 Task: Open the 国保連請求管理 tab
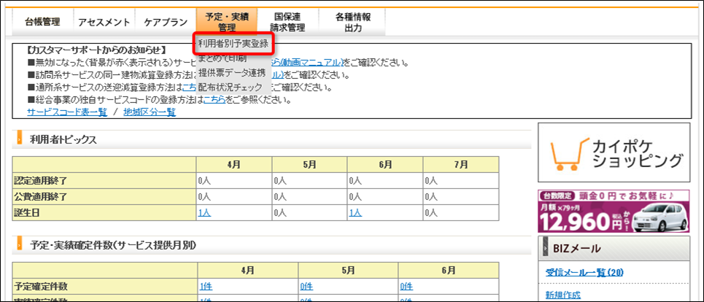click(x=287, y=22)
